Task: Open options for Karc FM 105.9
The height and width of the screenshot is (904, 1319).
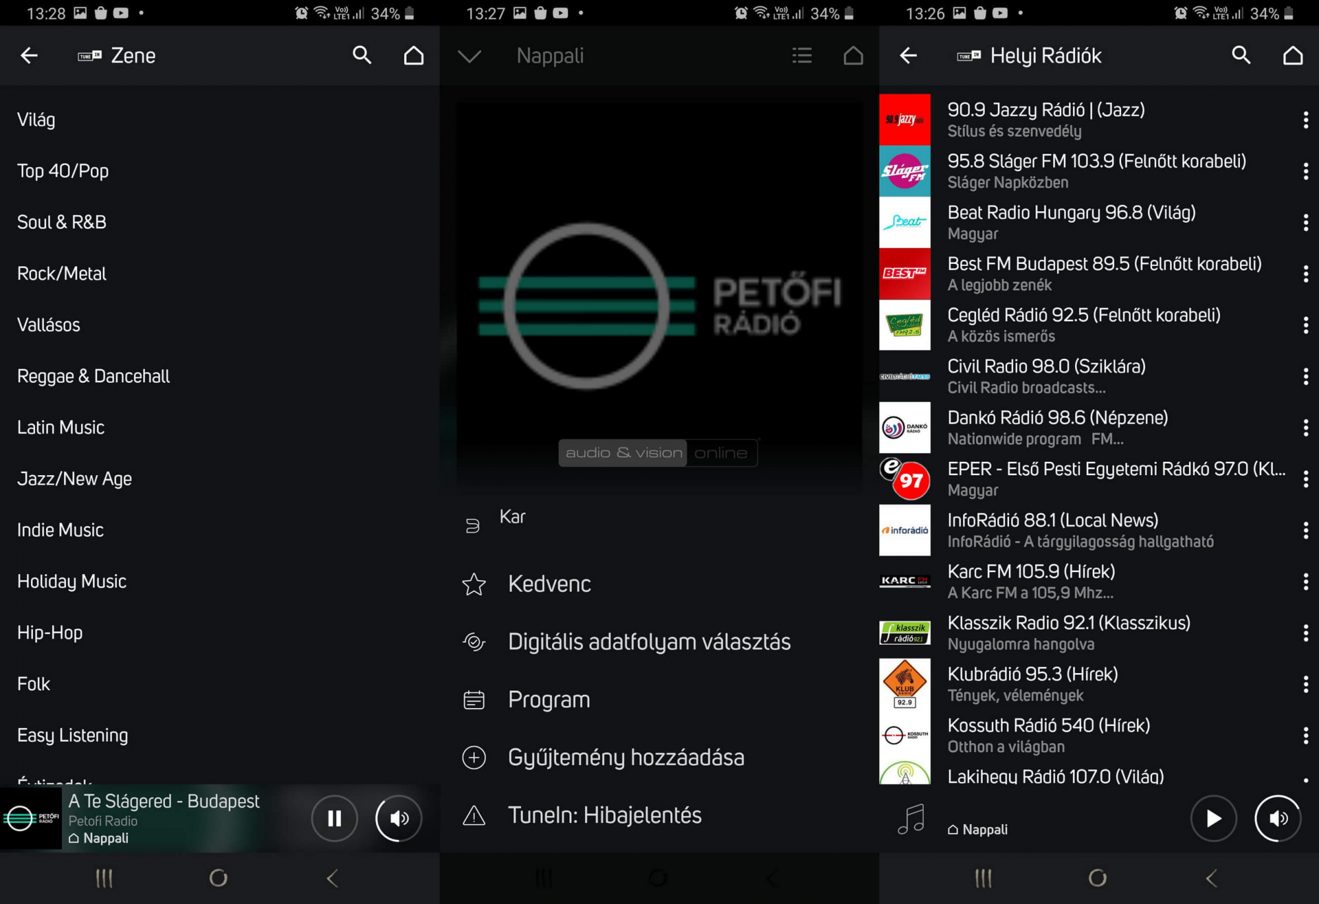Action: (x=1306, y=581)
